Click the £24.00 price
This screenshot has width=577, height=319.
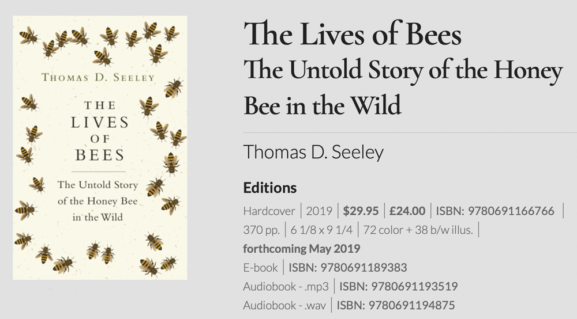click(407, 211)
